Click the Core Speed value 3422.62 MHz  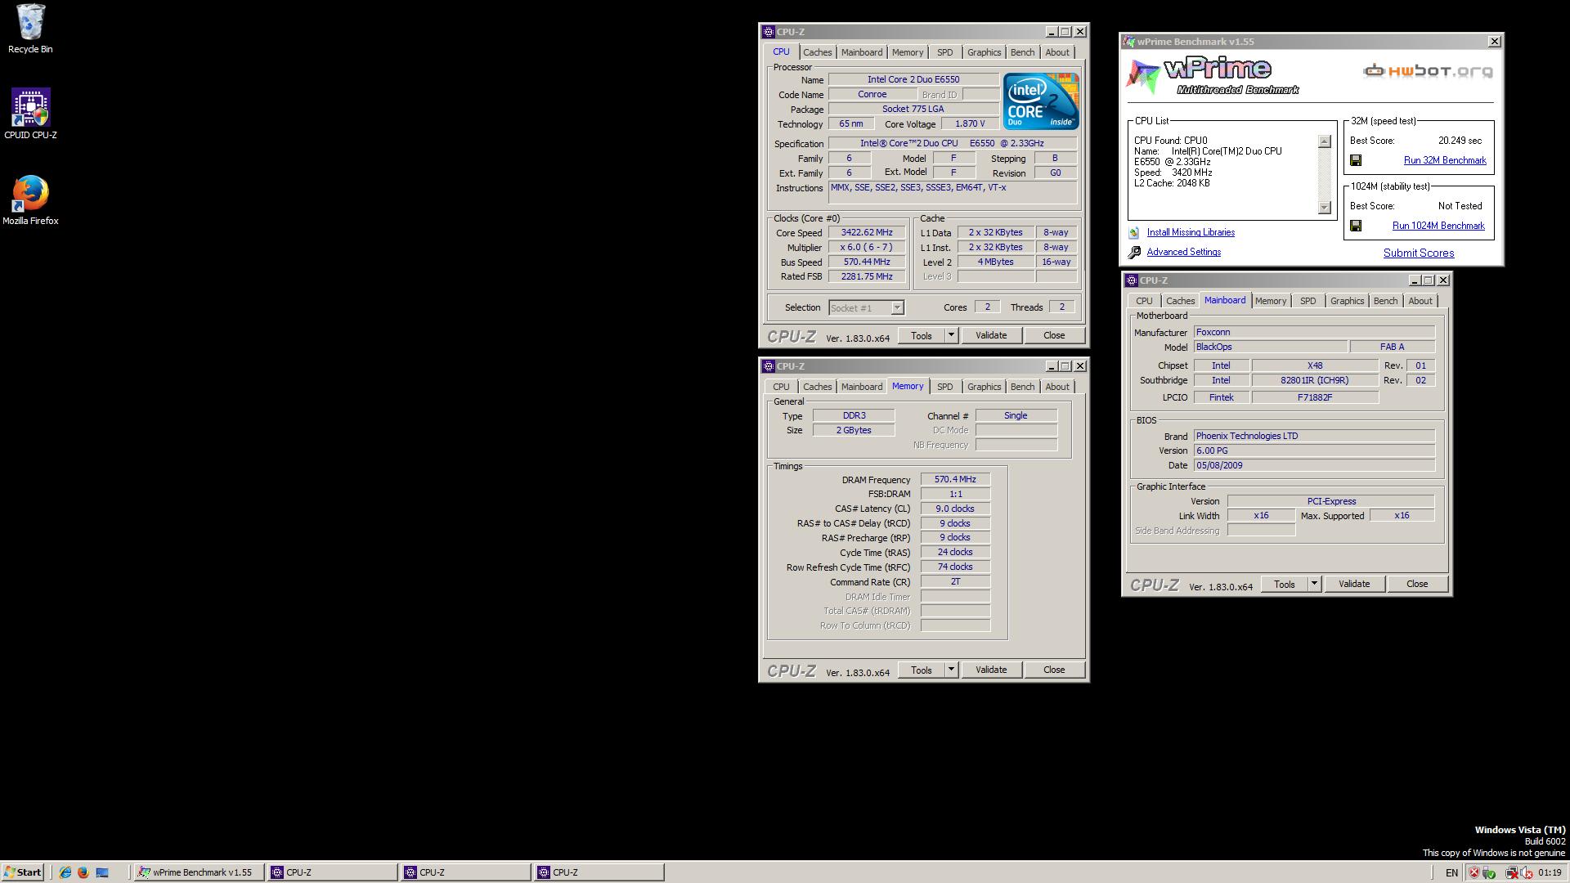[867, 232]
